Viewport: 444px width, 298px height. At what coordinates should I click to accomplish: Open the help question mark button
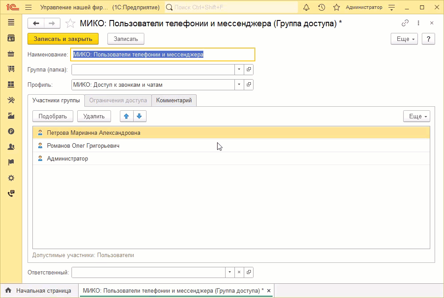pos(428,39)
